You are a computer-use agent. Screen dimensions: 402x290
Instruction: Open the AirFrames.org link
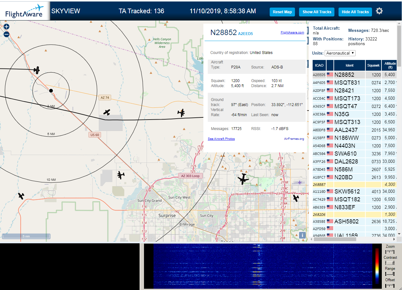coord(294,139)
